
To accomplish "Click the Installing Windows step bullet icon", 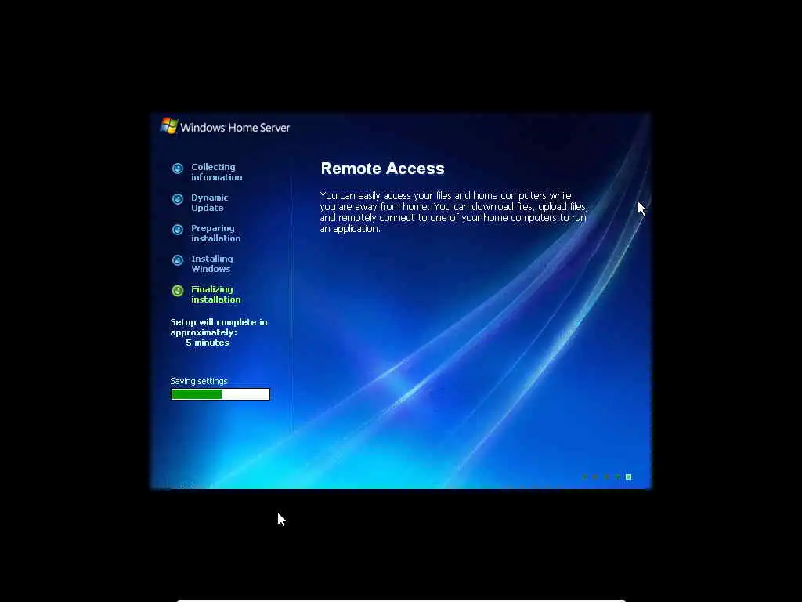I will coord(178,260).
